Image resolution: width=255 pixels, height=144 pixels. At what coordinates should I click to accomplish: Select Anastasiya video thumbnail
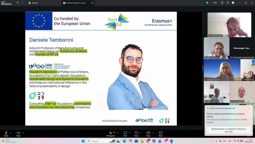click(x=248, y=70)
